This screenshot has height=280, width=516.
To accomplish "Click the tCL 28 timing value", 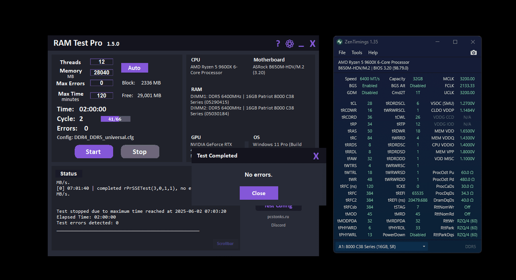I will [369, 103].
